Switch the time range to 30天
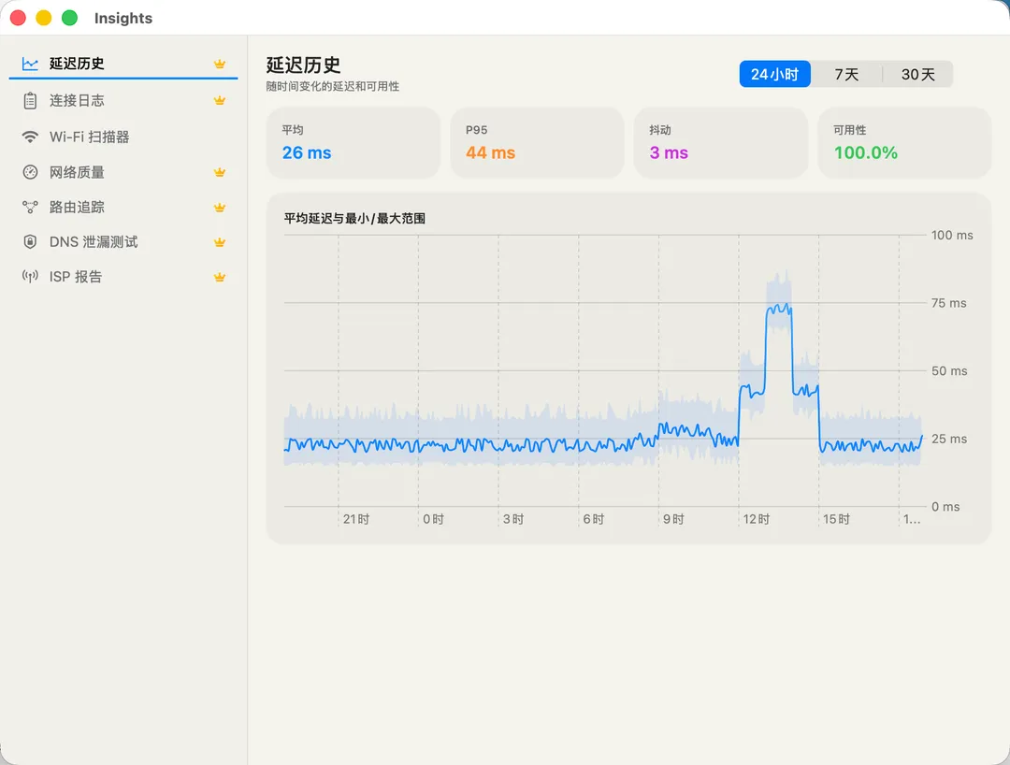 [918, 74]
